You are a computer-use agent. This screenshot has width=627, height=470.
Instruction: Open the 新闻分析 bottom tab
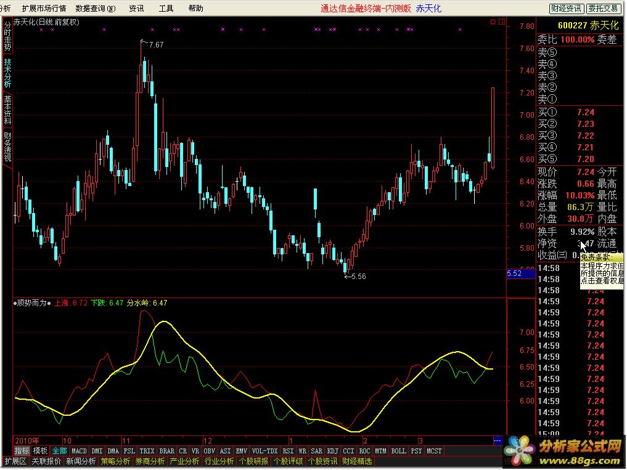click(x=81, y=461)
